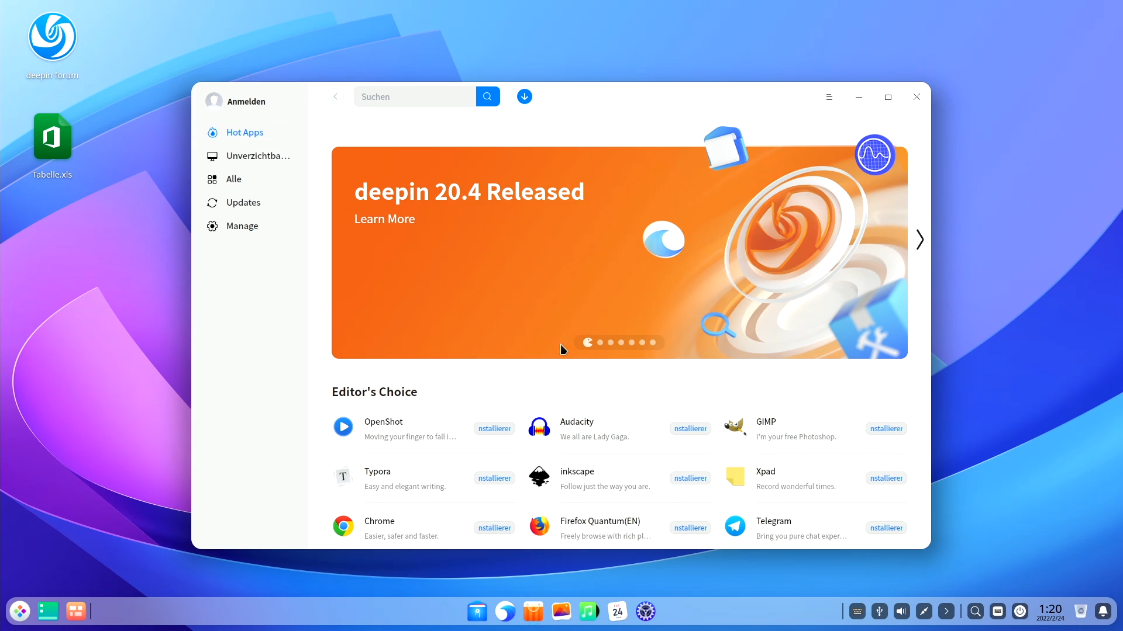Install inkscape

pyautogui.click(x=690, y=478)
